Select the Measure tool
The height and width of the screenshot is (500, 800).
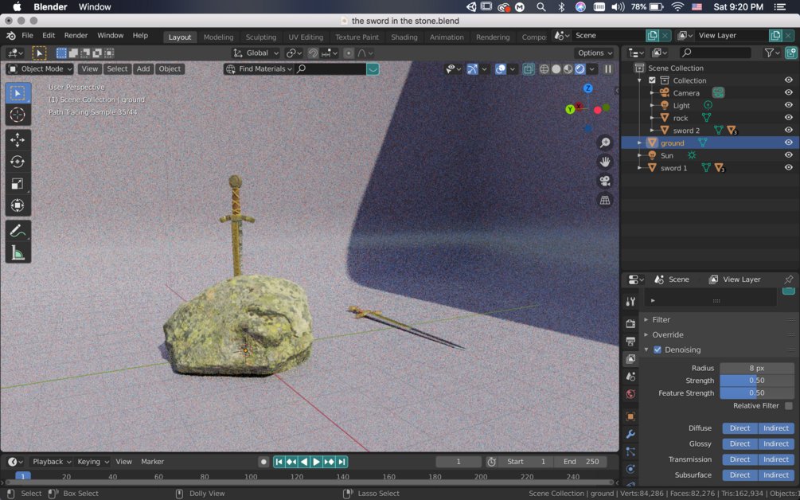(x=18, y=252)
